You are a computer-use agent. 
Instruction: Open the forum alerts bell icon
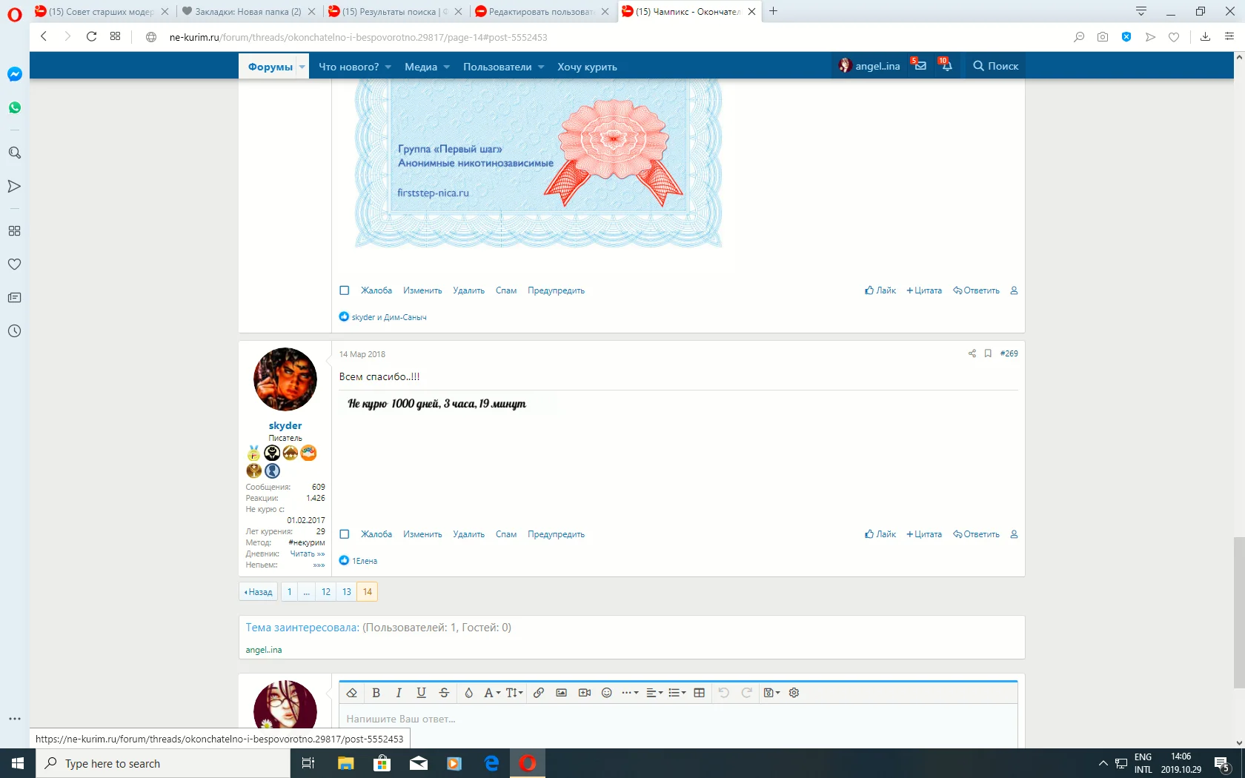point(946,65)
